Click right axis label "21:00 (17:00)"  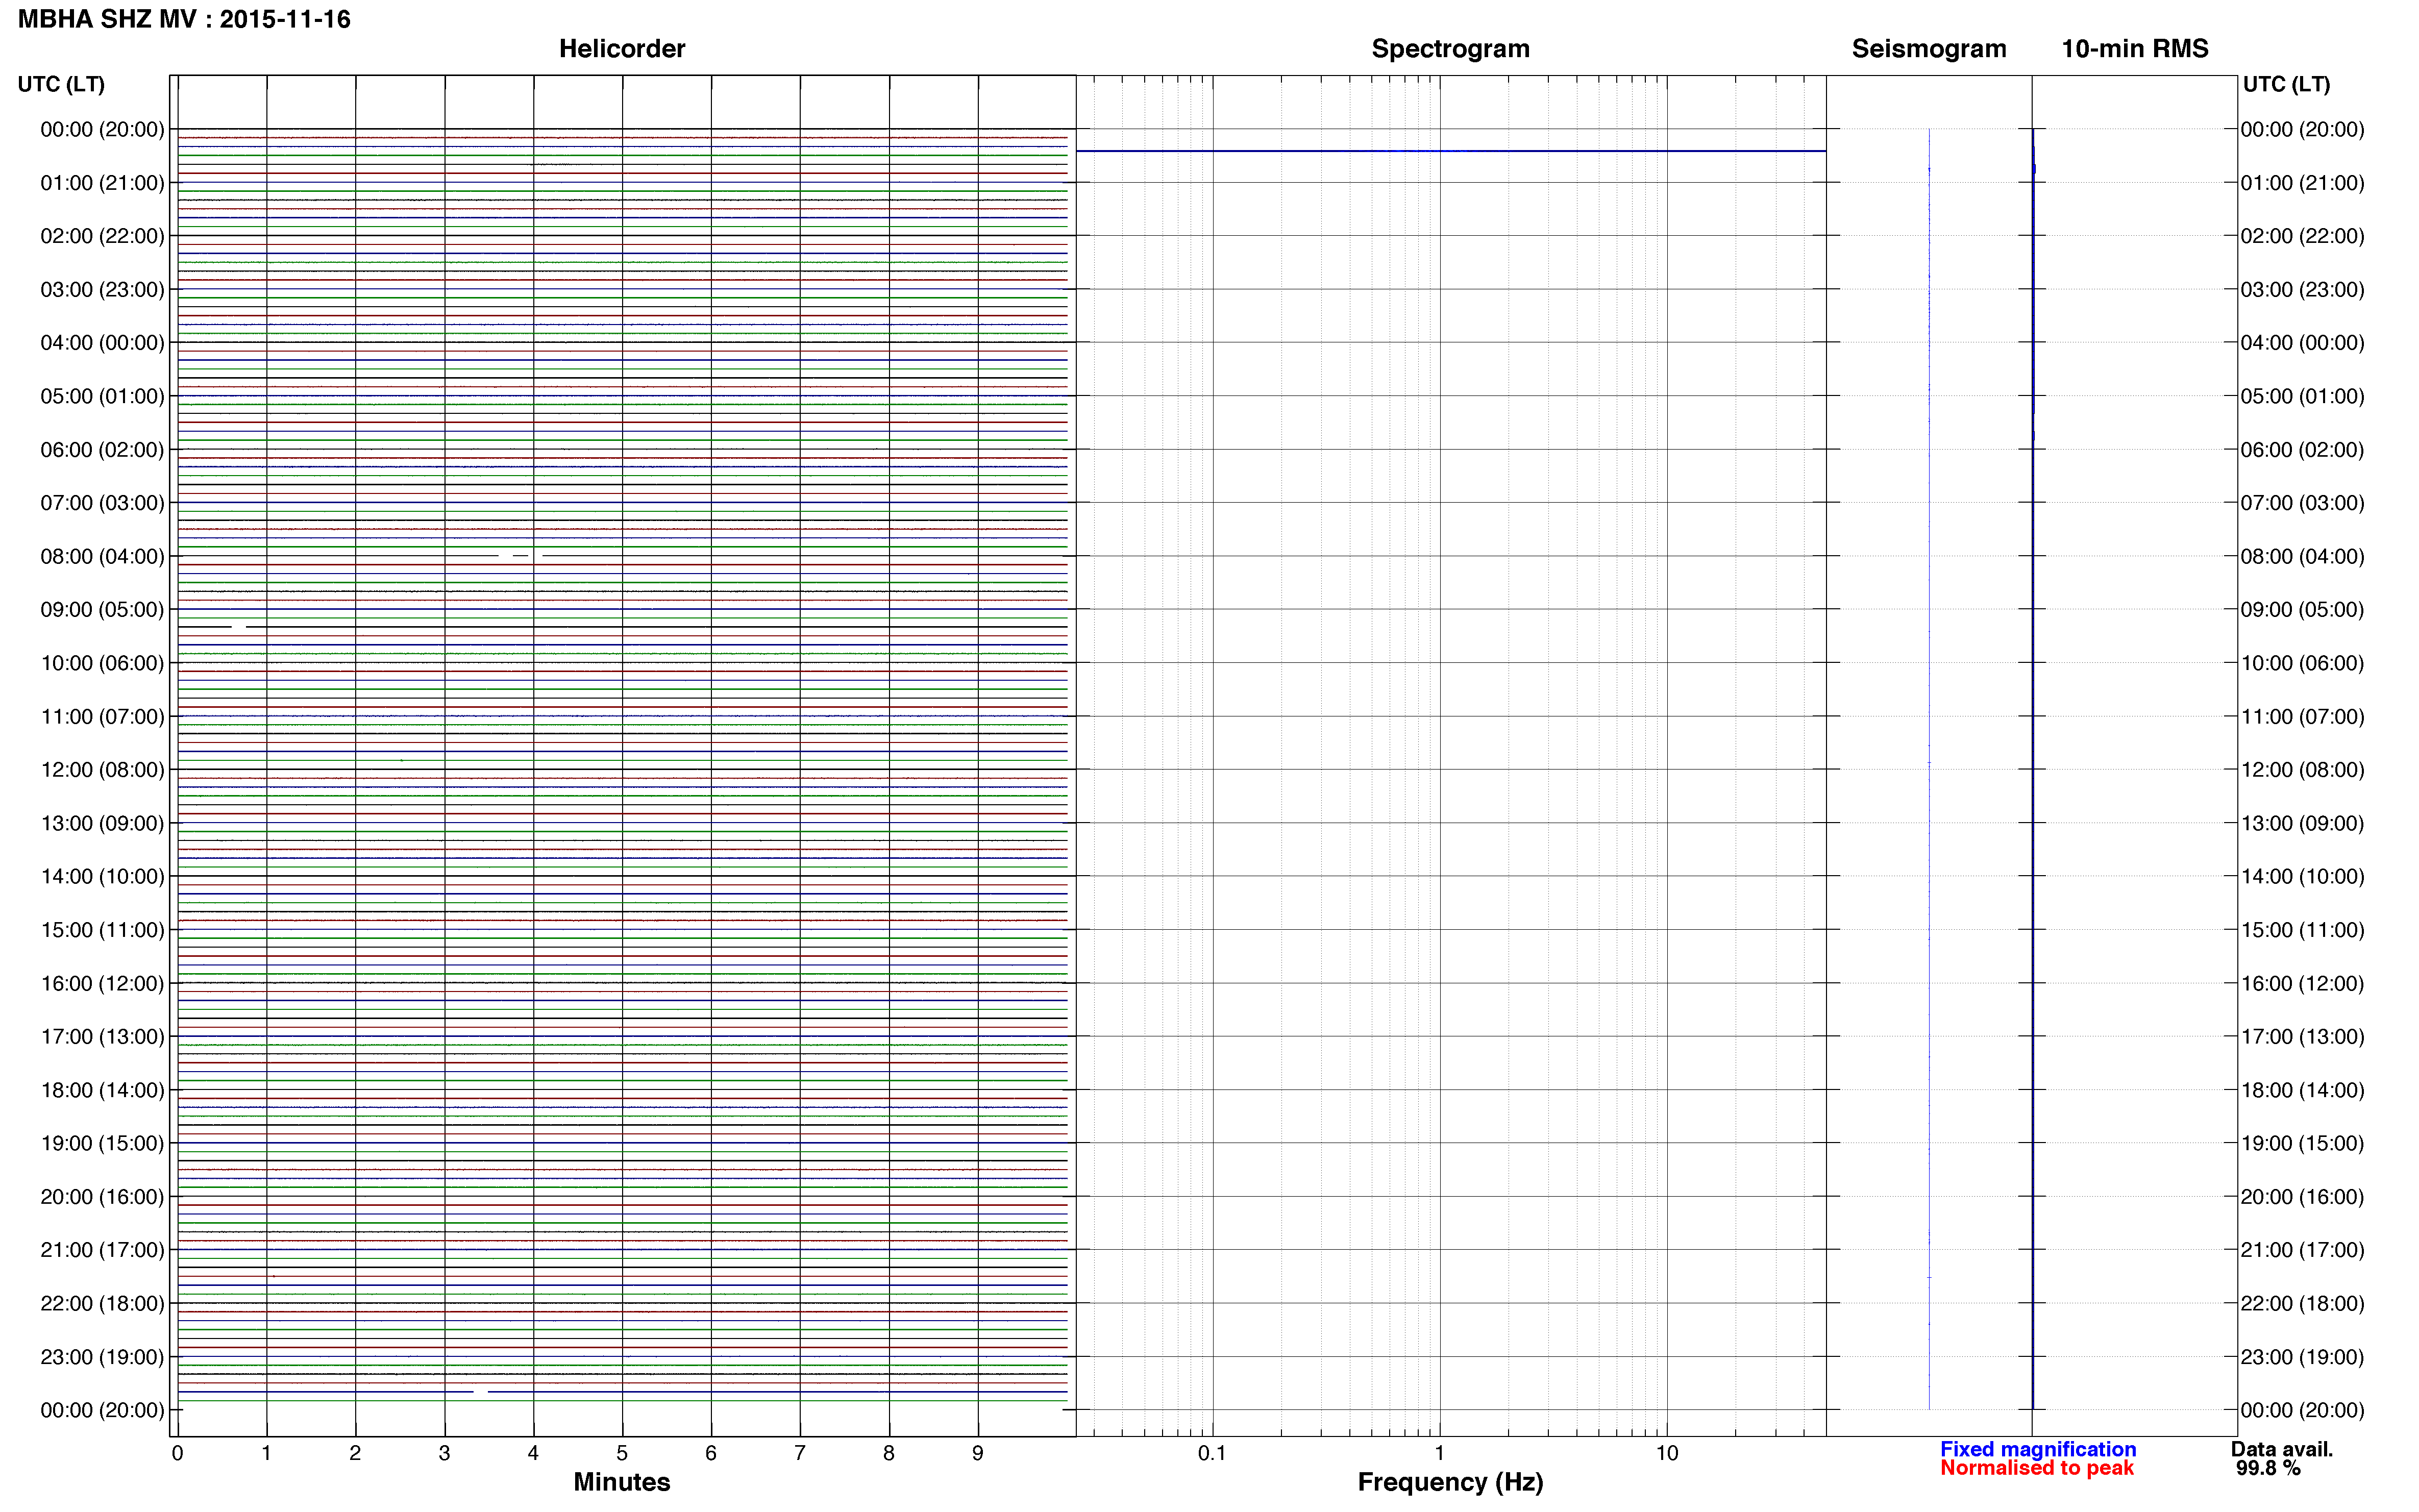pyautogui.click(x=2302, y=1250)
